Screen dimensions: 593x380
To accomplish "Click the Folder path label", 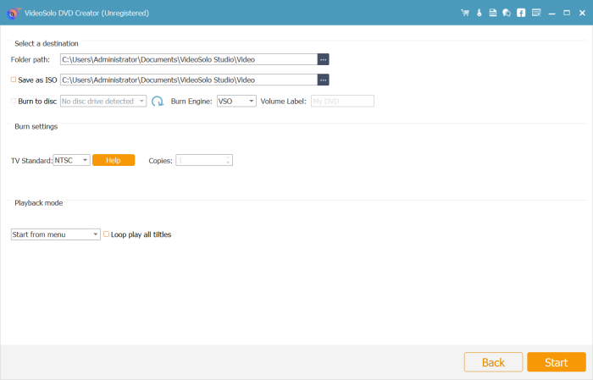I will point(30,59).
